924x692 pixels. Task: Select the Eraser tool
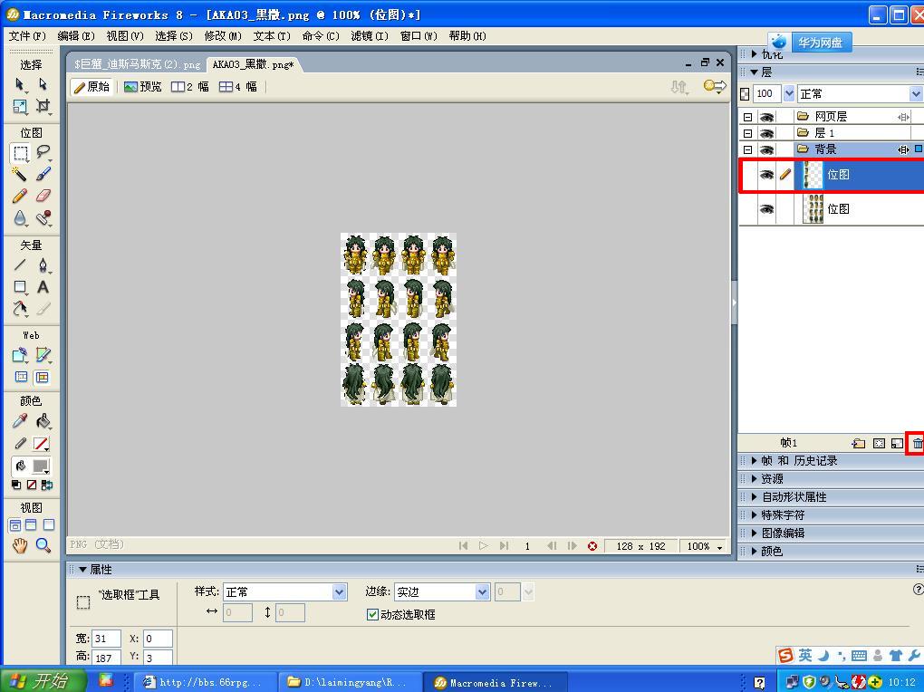coord(43,196)
